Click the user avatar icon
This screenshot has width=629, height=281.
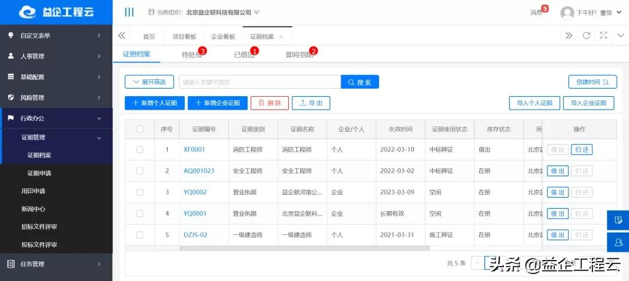click(x=567, y=13)
